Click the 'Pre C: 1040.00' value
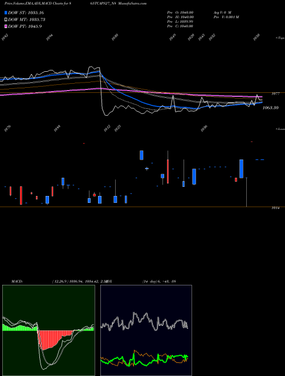285x376 pixels. pos(180,26)
